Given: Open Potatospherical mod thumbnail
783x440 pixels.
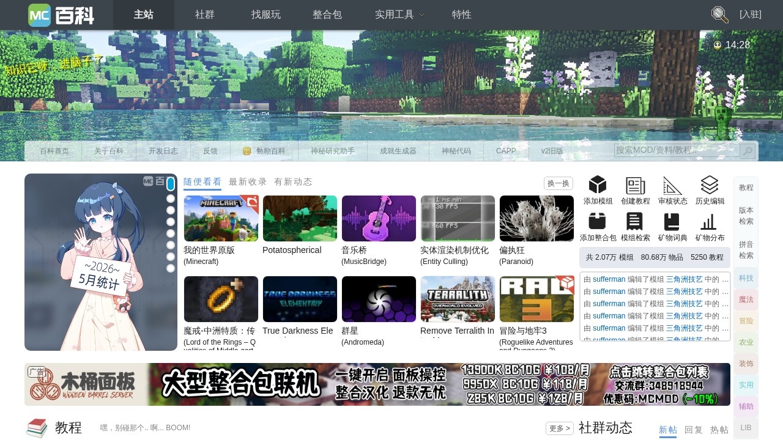Looking at the screenshot, I should click(300, 218).
